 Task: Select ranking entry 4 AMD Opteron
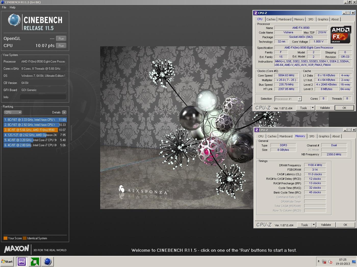point(35,135)
